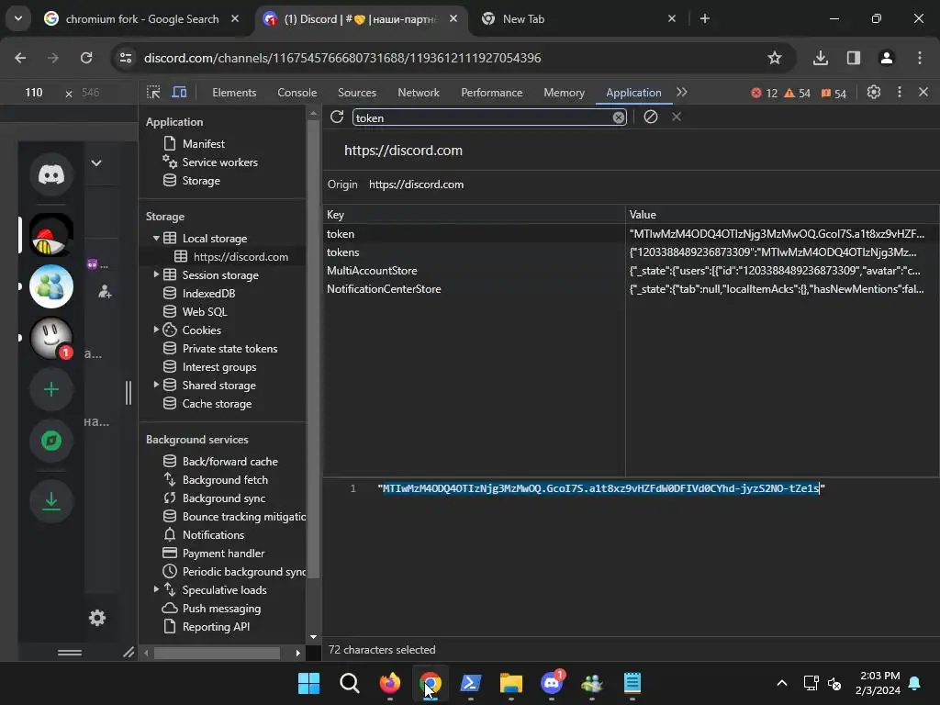This screenshot has width=940, height=705.
Task: Click the Download Apps icon in Discord
Action: 51,501
